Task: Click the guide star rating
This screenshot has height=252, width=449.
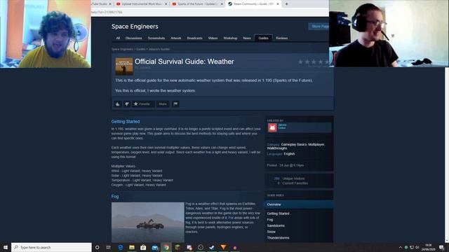Action: click(314, 62)
